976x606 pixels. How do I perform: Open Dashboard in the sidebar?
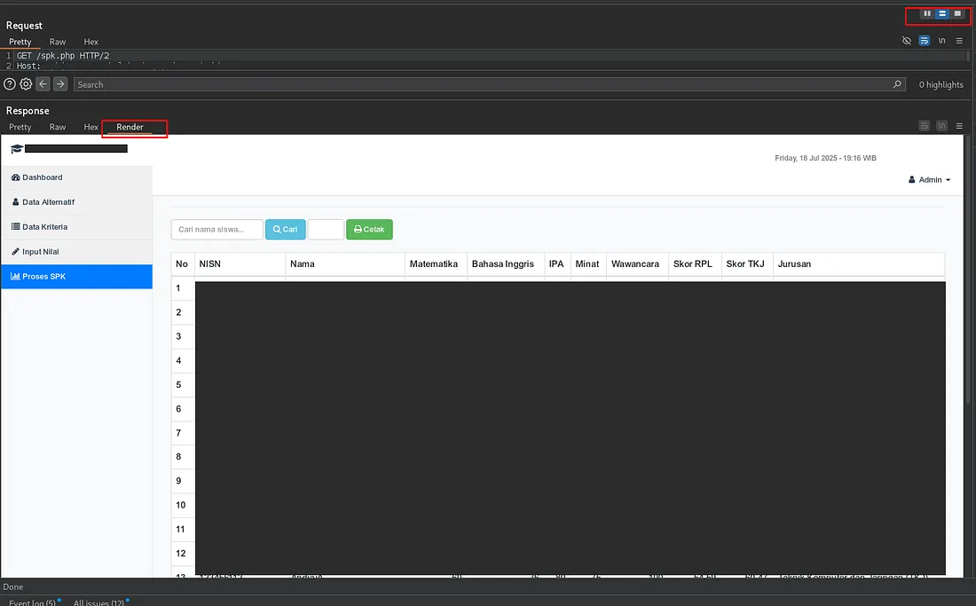click(76, 177)
